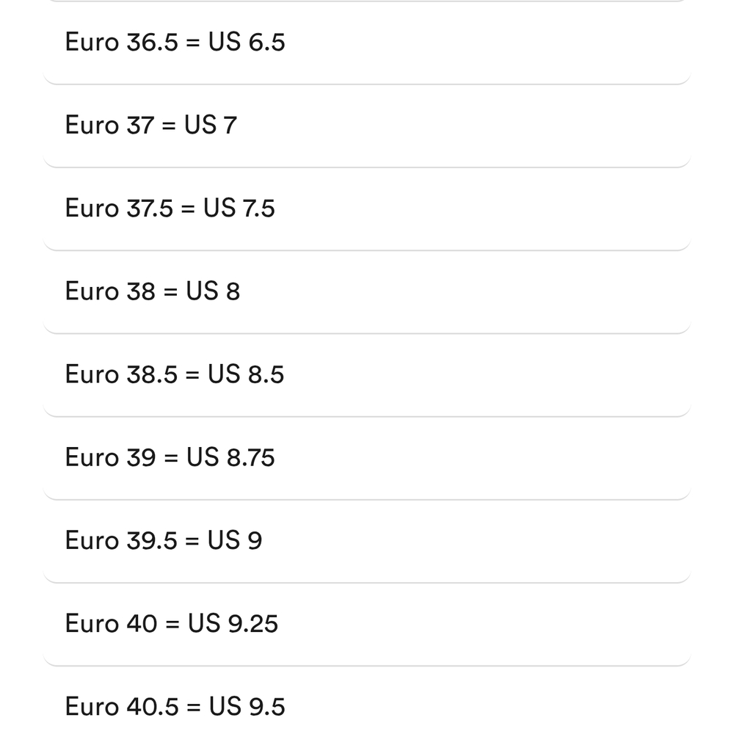Click the 'US 8.75' text
The image size is (734, 734).
[230, 457]
